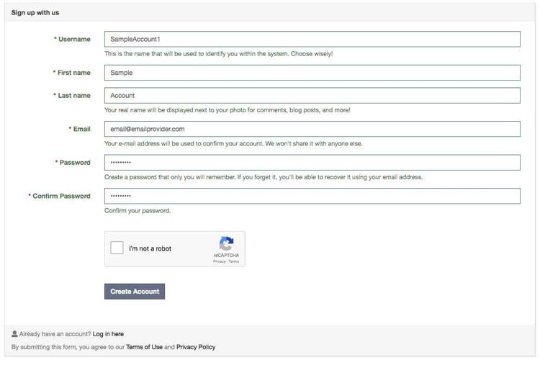
Task: Click the user icon beside Already have an account
Action: (x=14, y=333)
